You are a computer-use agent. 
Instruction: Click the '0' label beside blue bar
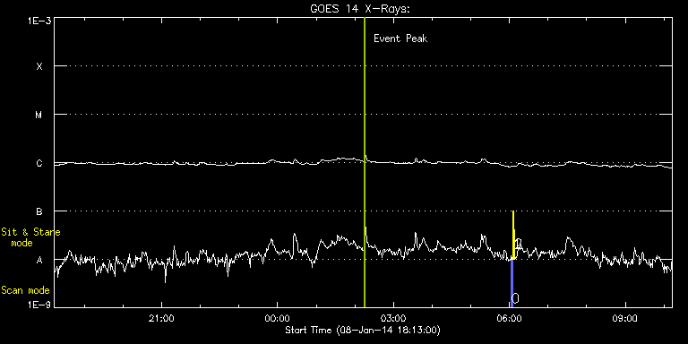516,298
